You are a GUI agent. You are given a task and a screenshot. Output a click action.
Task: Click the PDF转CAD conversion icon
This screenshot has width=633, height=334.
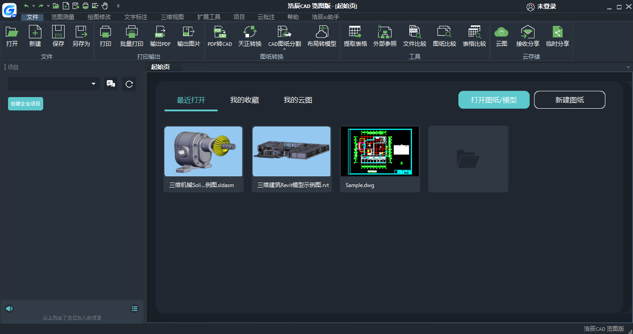pyautogui.click(x=220, y=32)
